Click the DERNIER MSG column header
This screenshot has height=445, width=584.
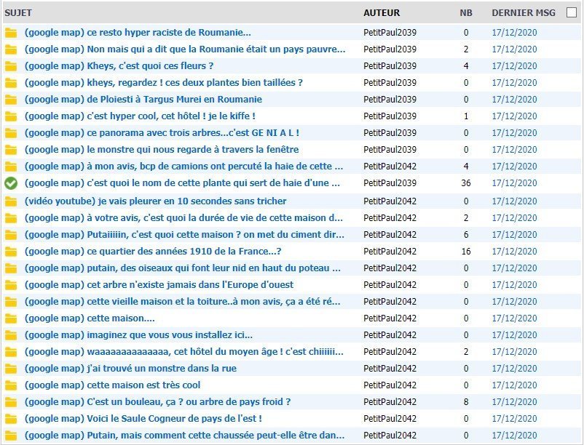[524, 12]
